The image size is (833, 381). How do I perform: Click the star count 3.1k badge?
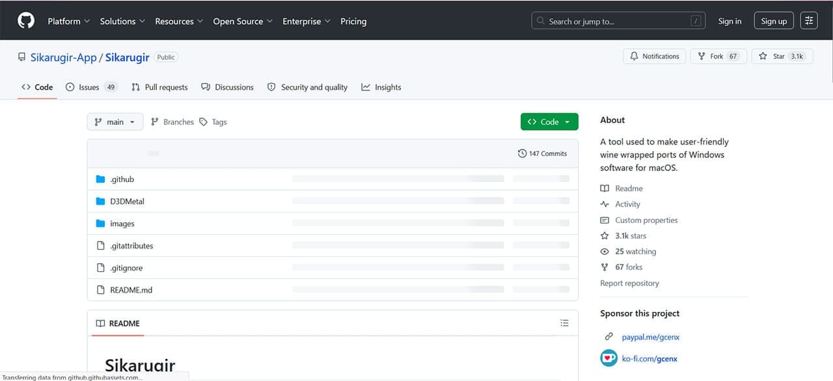click(797, 57)
